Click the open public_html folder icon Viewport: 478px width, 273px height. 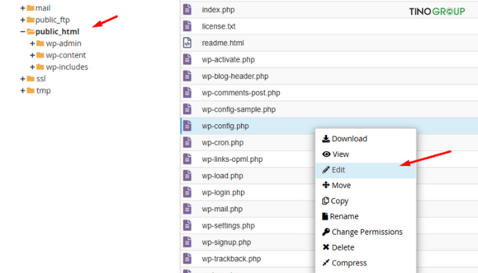[x=31, y=31]
